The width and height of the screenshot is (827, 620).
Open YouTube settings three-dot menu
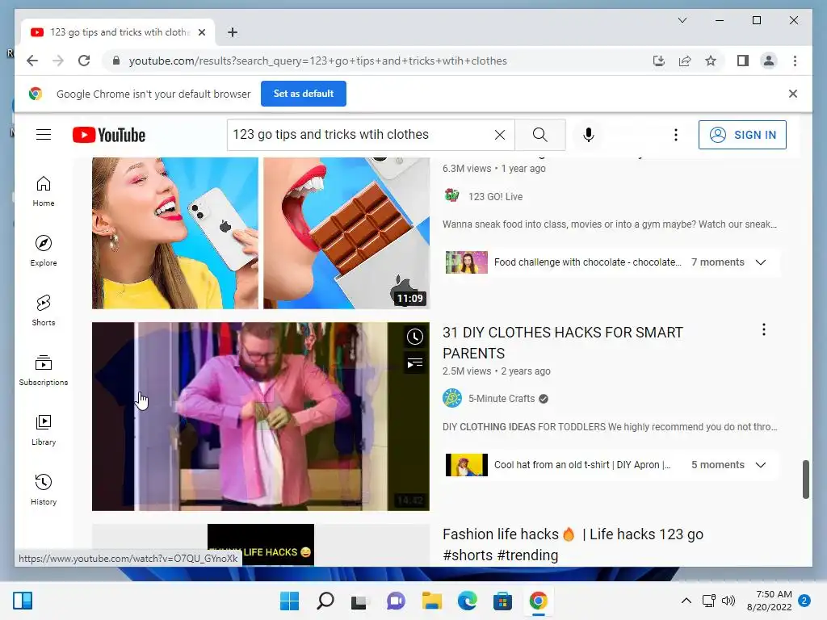pyautogui.click(x=676, y=135)
